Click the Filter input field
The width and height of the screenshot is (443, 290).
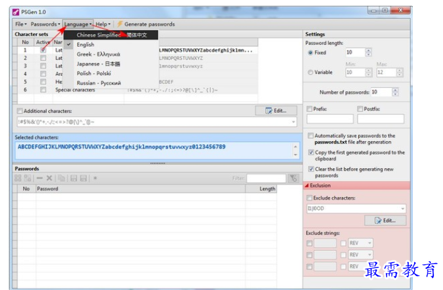pos(266,178)
